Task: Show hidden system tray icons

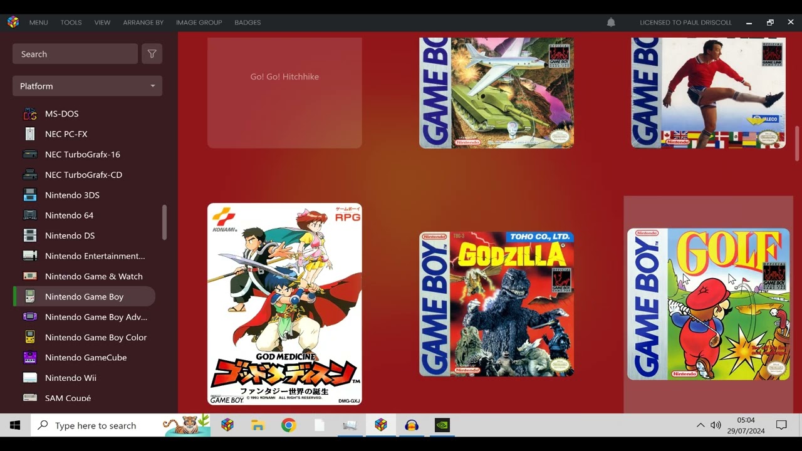Action: point(700,425)
